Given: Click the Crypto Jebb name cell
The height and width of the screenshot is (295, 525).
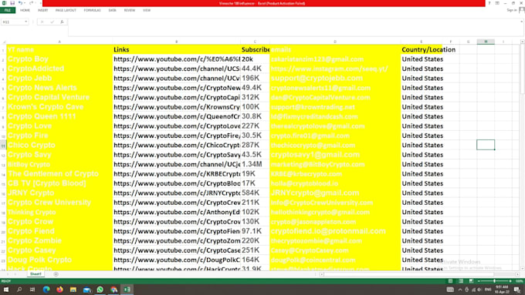Looking at the screenshot, I should point(59,78).
